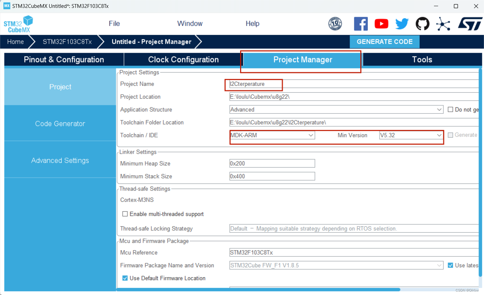Switch to Clock Configuration tab
The height and width of the screenshot is (295, 484).
tap(183, 60)
